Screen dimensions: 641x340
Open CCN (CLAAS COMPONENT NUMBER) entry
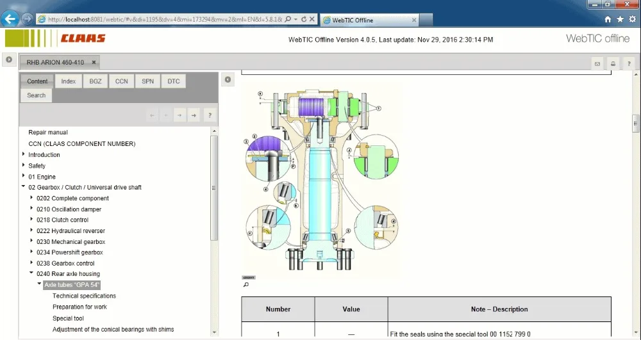[x=82, y=143]
